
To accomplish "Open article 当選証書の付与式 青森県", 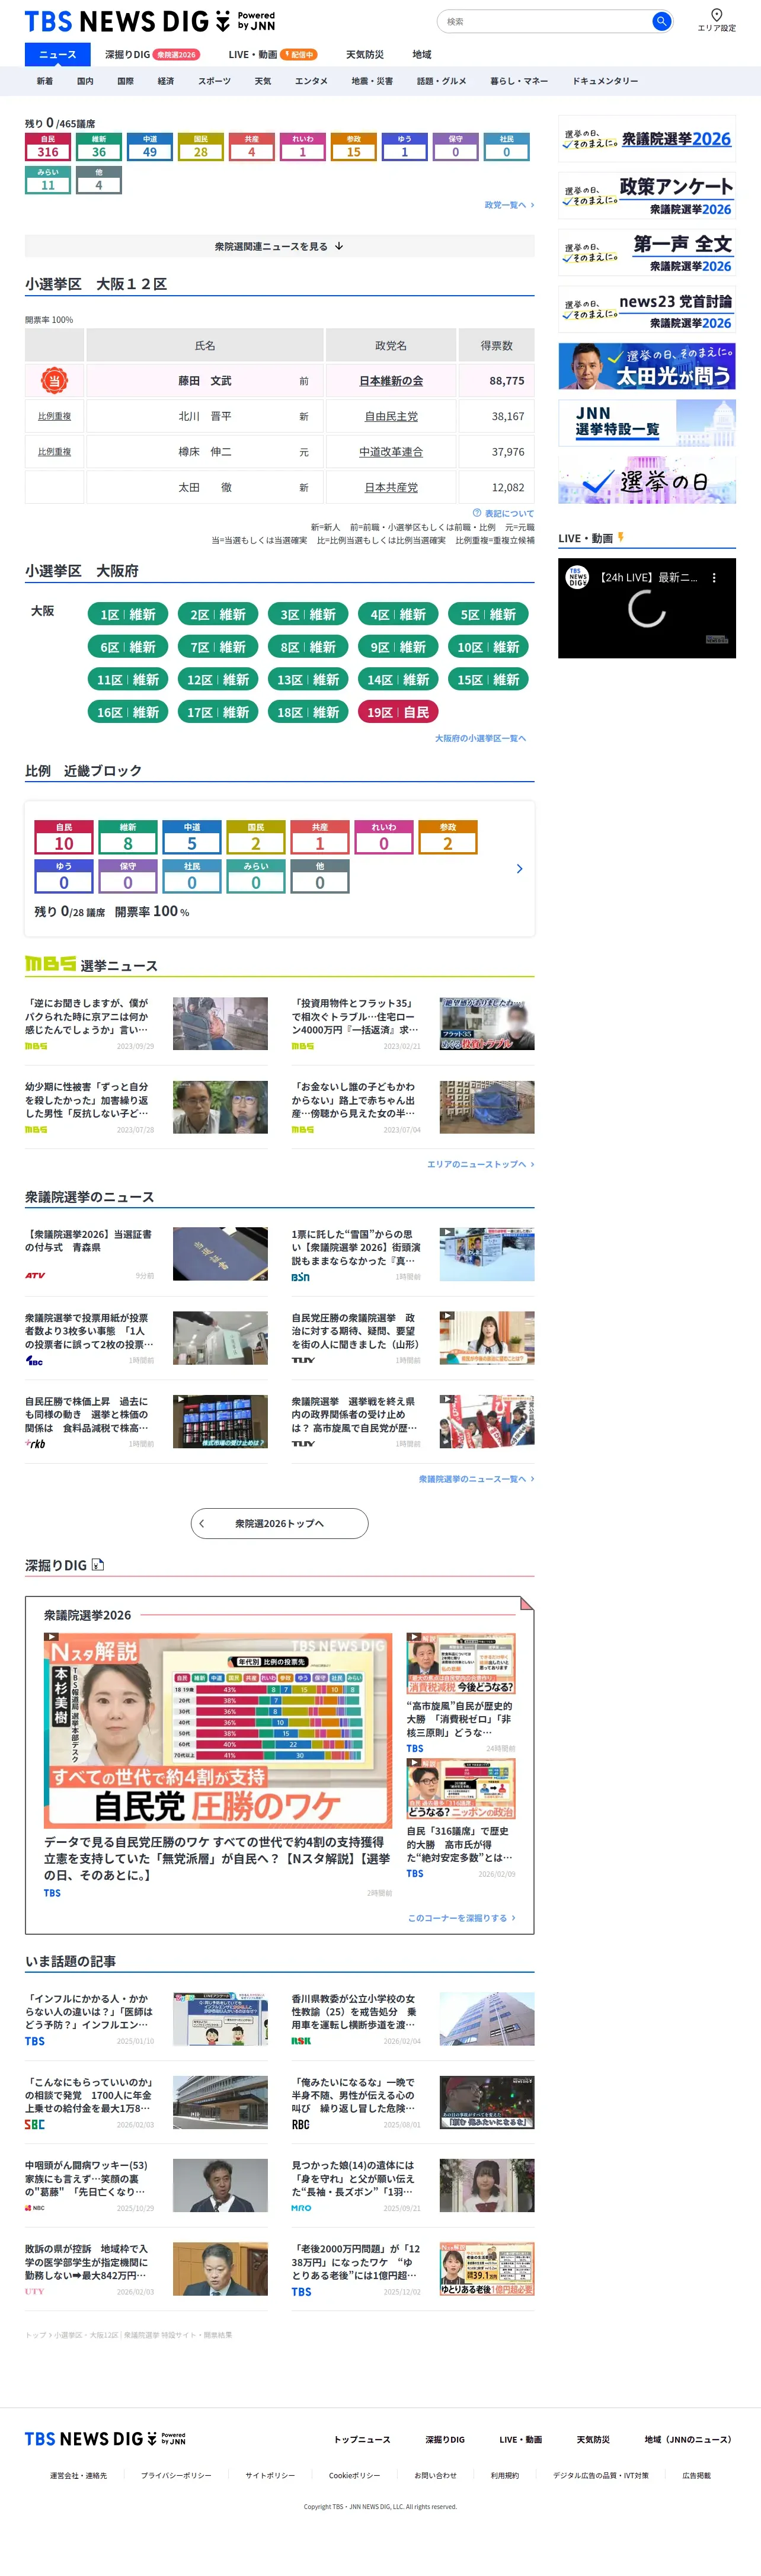I will pos(146,1254).
